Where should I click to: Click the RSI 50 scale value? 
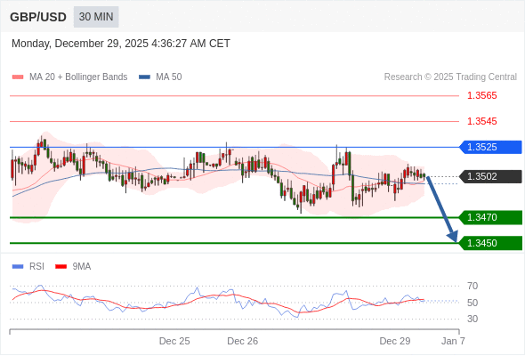[x=472, y=303]
